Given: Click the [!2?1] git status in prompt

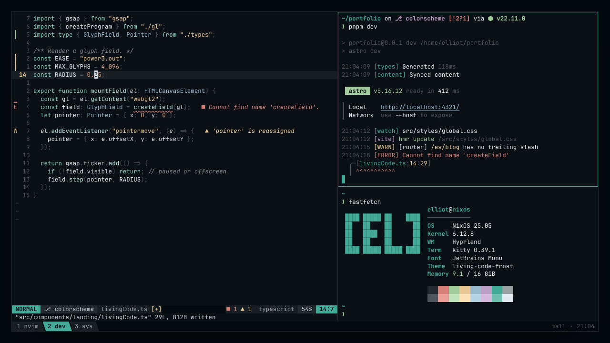Looking at the screenshot, I should click(459, 19).
